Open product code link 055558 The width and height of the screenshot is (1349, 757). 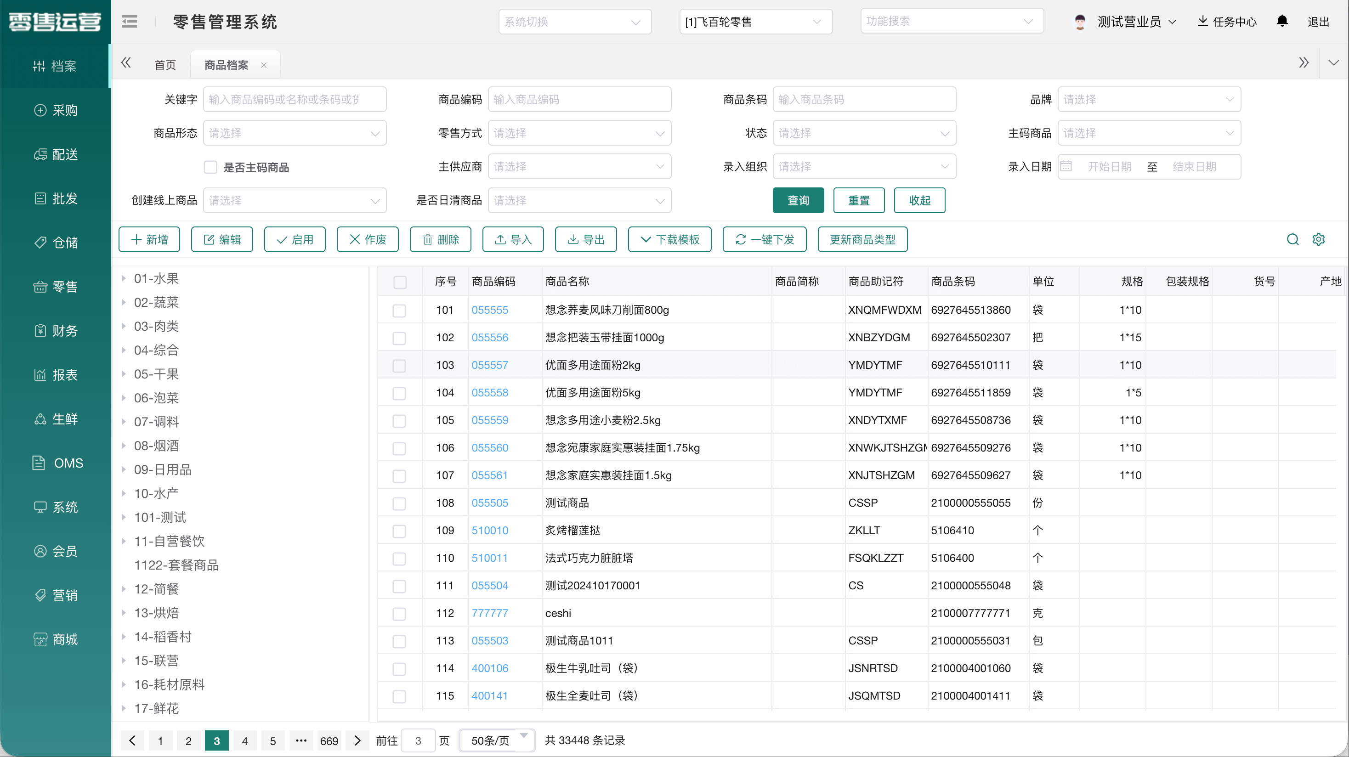coord(489,393)
